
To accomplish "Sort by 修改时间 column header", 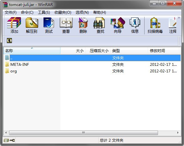I will (163, 51).
